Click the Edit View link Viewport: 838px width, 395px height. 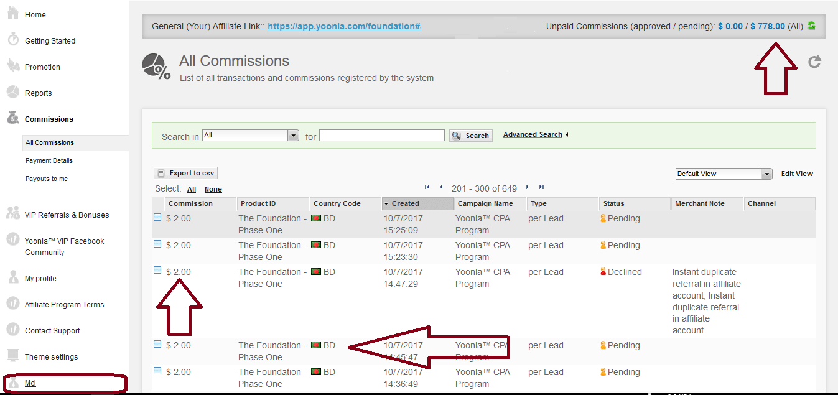[x=797, y=174]
